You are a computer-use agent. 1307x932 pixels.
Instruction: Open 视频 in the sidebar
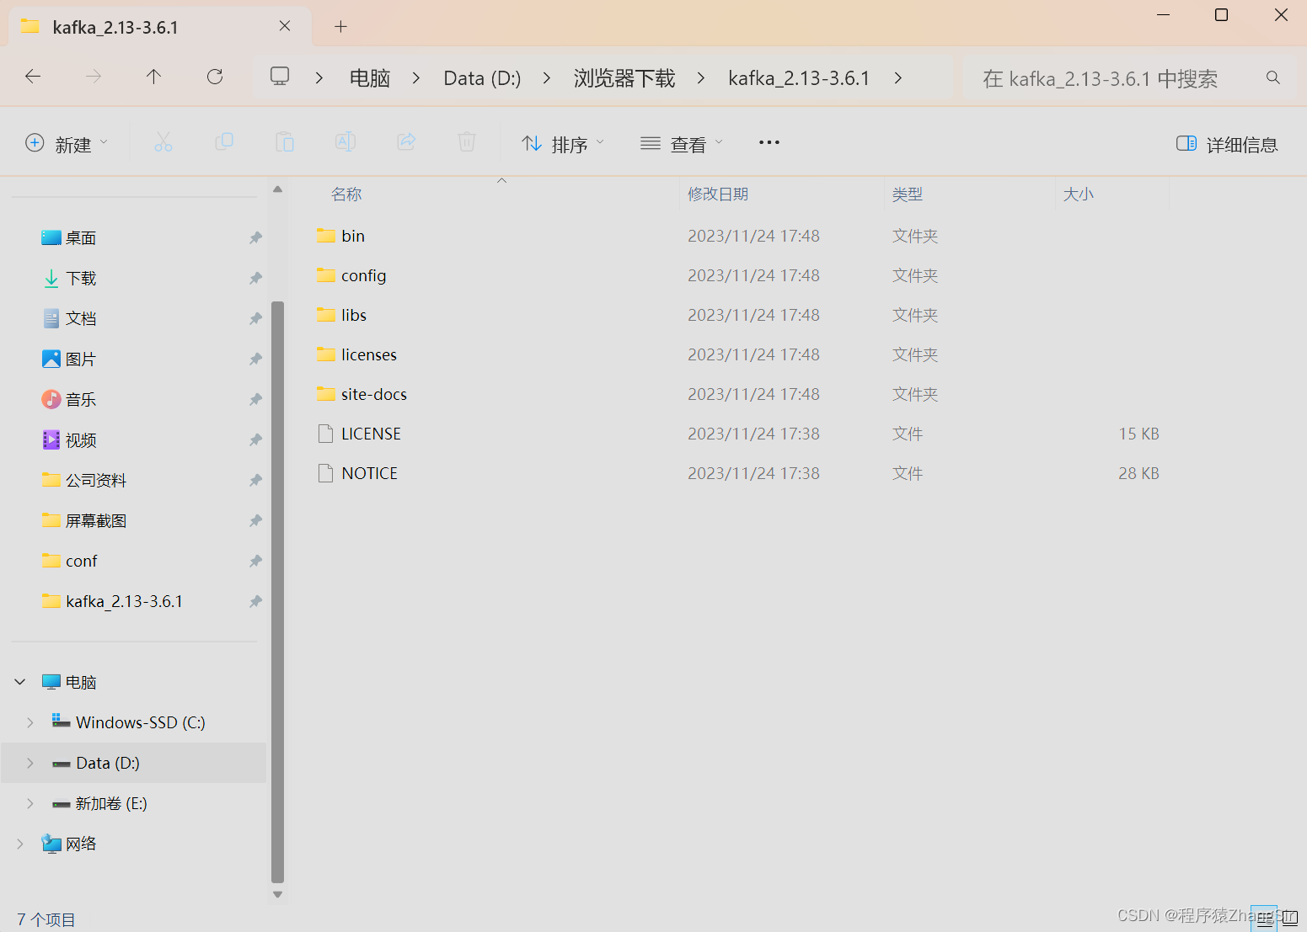(x=81, y=440)
